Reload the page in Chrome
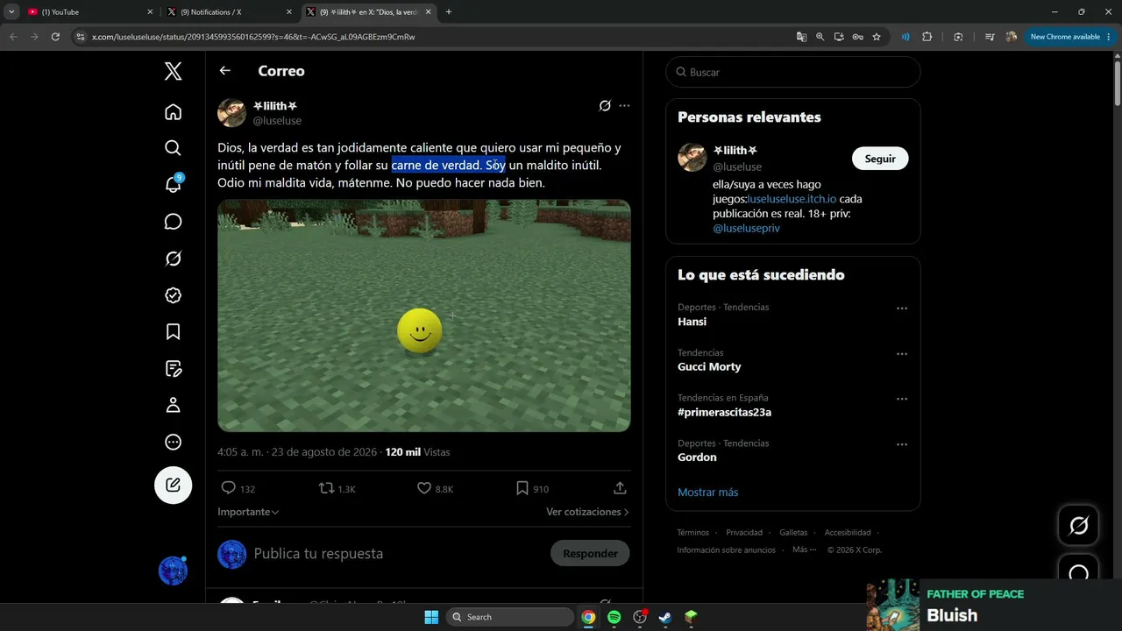This screenshot has height=631, width=1122. point(55,37)
